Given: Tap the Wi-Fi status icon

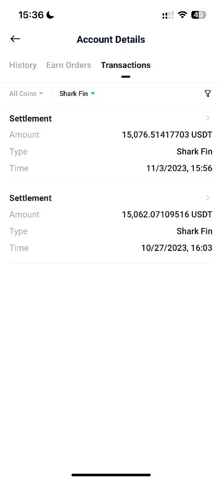Looking at the screenshot, I should click(182, 15).
